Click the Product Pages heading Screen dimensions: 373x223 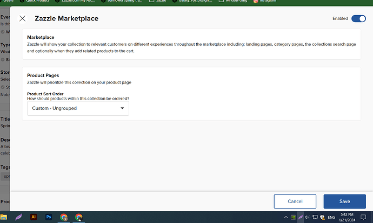tap(43, 75)
